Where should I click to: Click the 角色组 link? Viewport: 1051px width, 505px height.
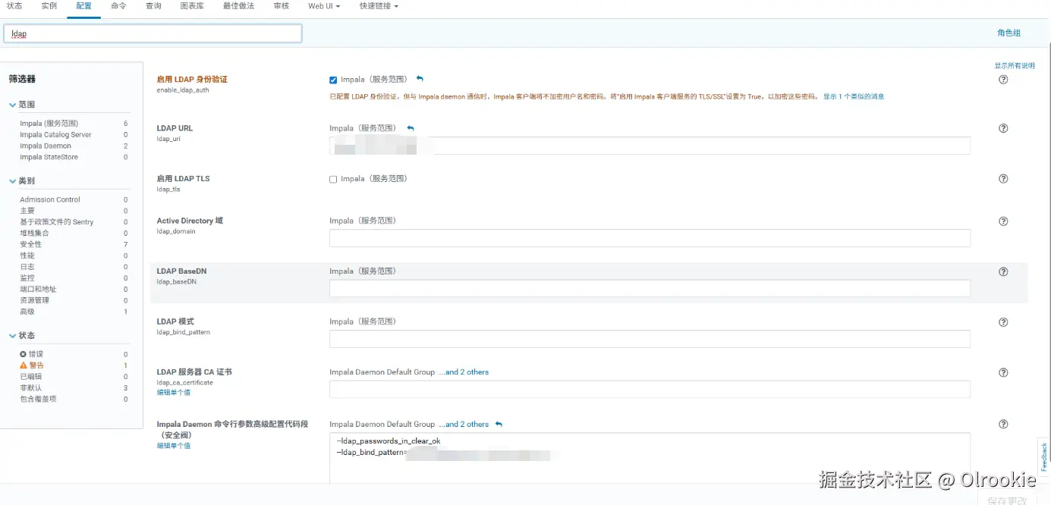pyautogui.click(x=1009, y=33)
